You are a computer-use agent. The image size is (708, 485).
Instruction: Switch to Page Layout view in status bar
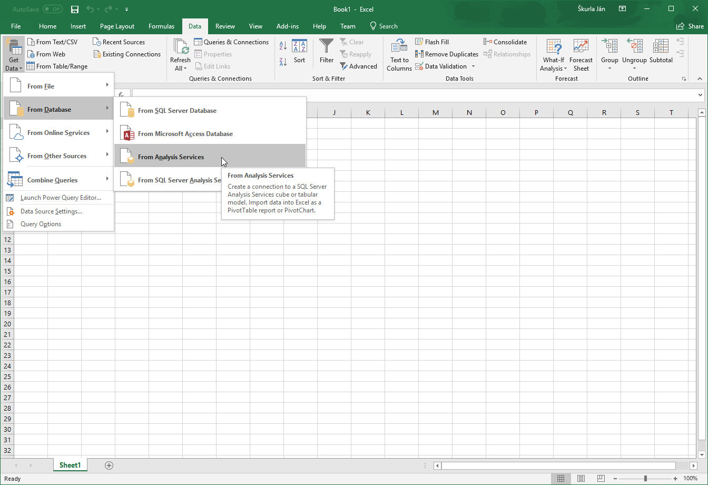(581, 479)
